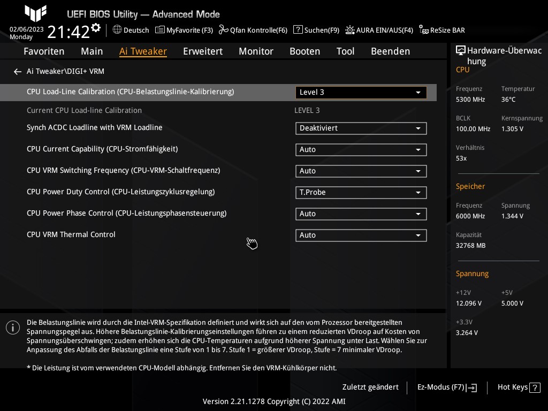
Task: Expand the CPU Current Capability dropdown
Action: click(361, 150)
